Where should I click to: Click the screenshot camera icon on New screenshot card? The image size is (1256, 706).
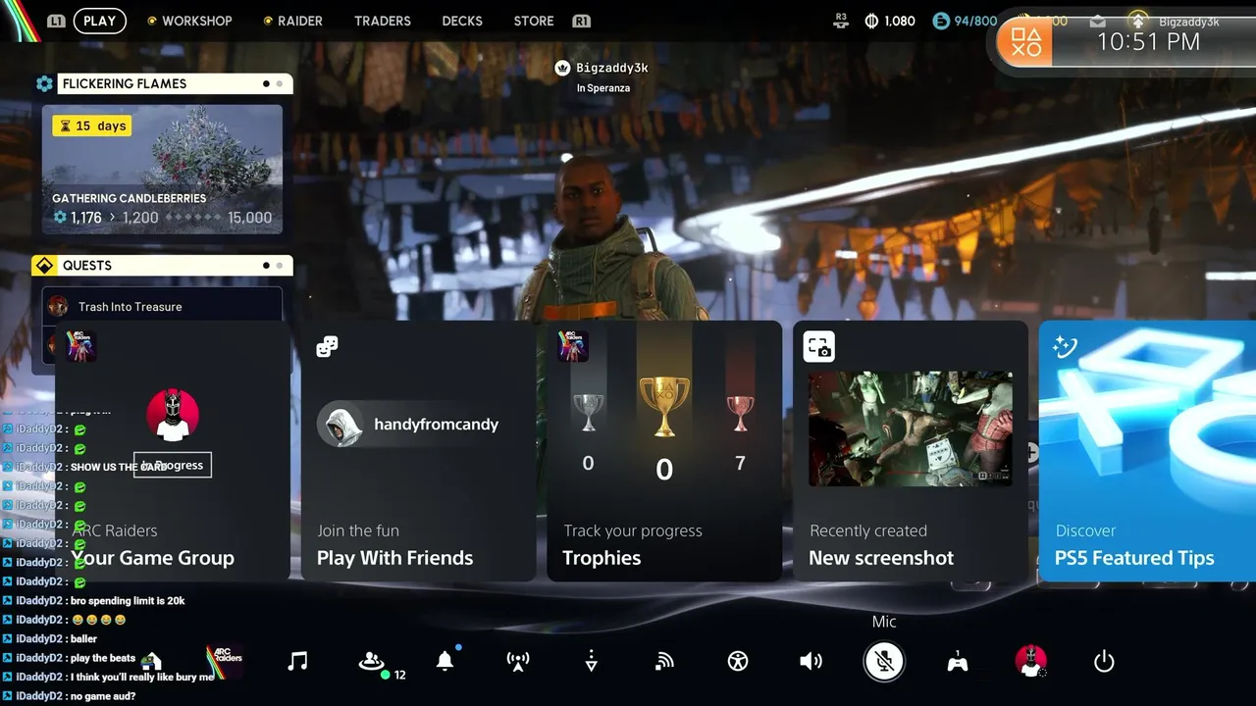818,347
